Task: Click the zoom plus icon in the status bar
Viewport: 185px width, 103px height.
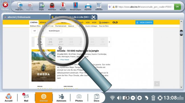Action: 139,98
